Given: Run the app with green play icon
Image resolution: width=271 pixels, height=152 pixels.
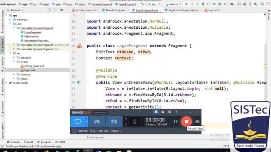Looking at the screenshot, I should click(x=186, y=4).
